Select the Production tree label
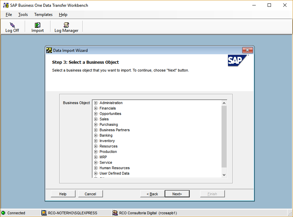 pyautogui.click(x=108, y=152)
